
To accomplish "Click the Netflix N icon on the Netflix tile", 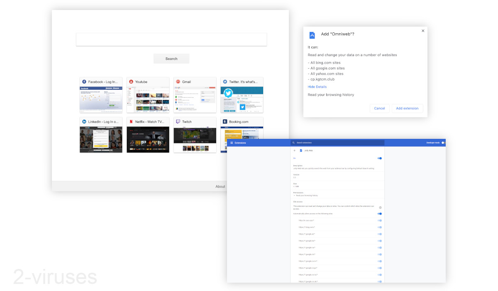I will click(131, 121).
